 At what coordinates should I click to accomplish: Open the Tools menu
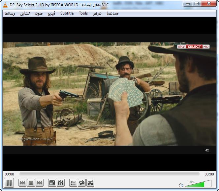(x=83, y=13)
